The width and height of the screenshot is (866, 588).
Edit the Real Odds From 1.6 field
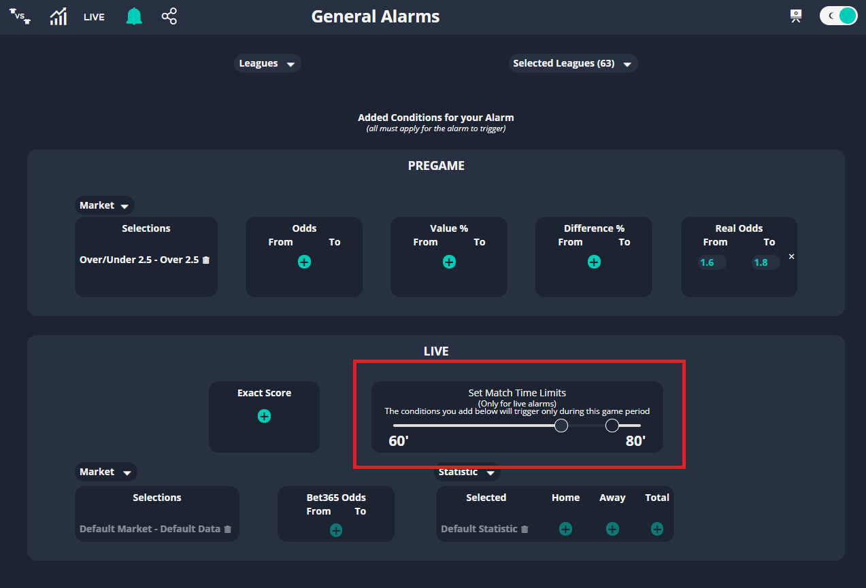[x=712, y=262]
